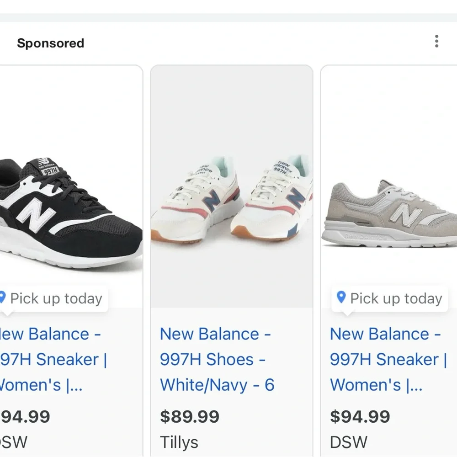
Task: Click the $94.99 price under the gray sneaker
Action: [360, 416]
